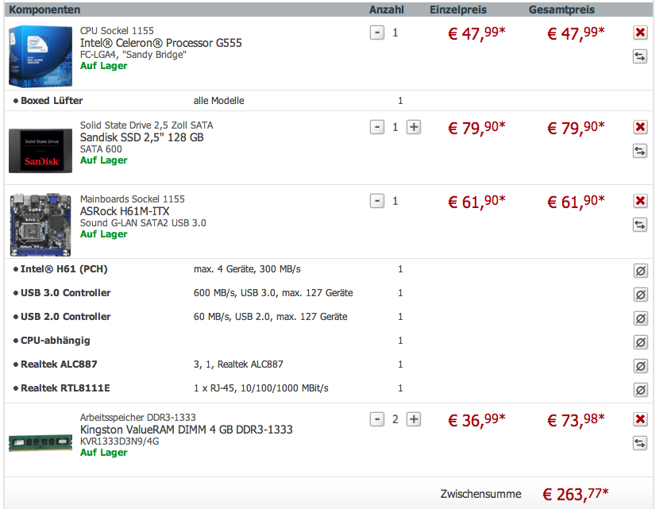The image size is (656, 509).
Task: Click the circle-slash icon for Intel H61 (PCH)
Action: 640,271
